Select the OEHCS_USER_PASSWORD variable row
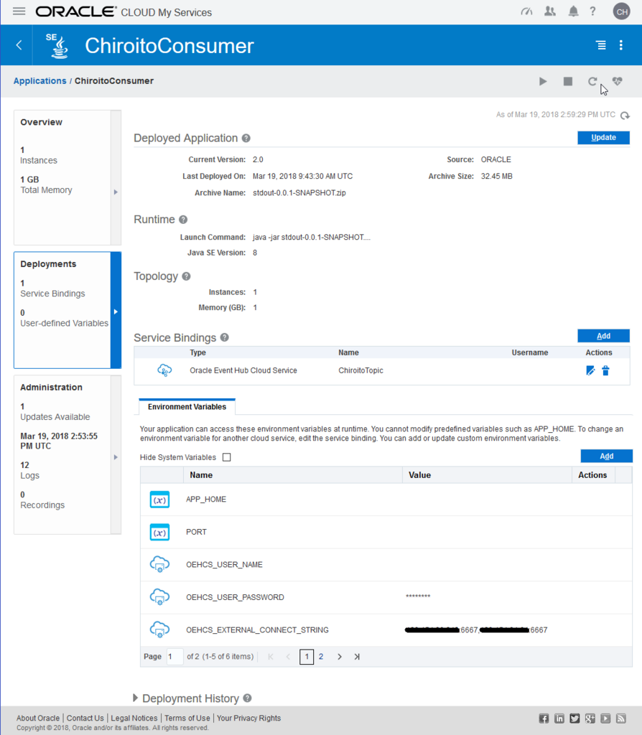 (x=386, y=597)
